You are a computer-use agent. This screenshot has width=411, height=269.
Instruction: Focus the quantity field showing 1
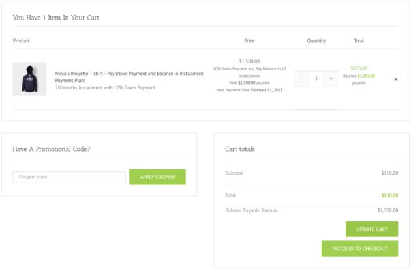tap(316, 79)
